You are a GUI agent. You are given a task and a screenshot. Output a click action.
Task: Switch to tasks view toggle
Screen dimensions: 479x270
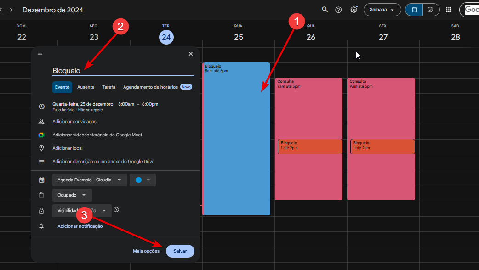[430, 10]
